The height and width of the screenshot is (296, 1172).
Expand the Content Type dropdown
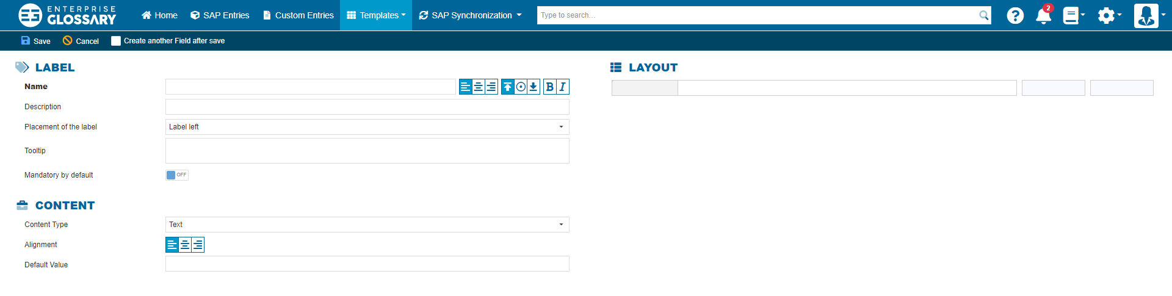pos(367,225)
